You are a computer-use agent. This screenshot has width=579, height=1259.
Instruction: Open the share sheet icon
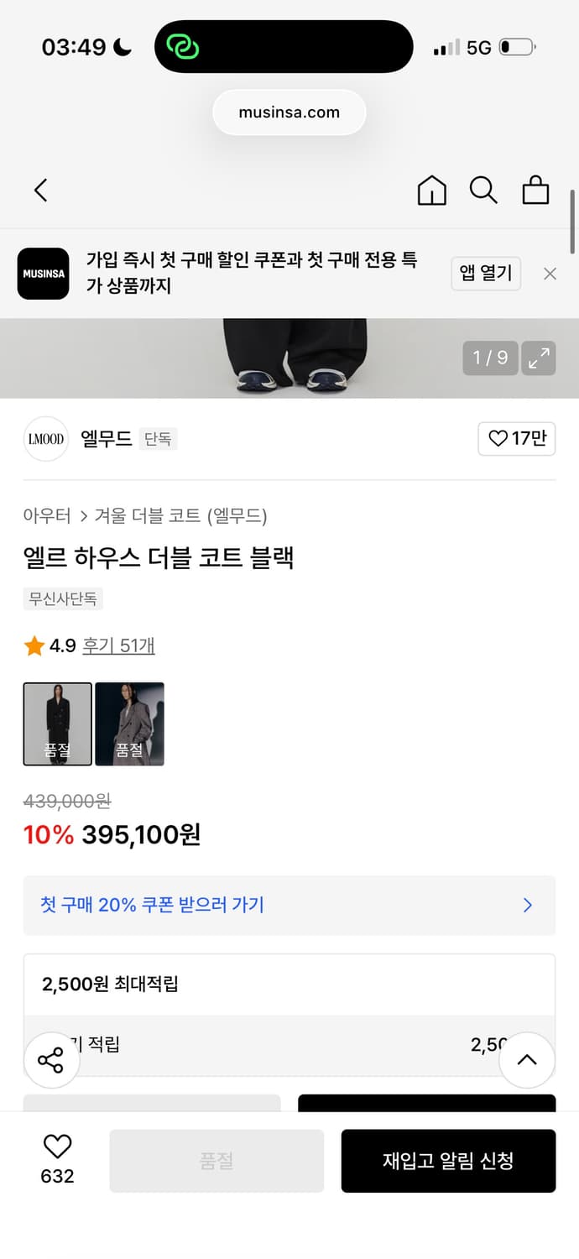pyautogui.click(x=51, y=1059)
